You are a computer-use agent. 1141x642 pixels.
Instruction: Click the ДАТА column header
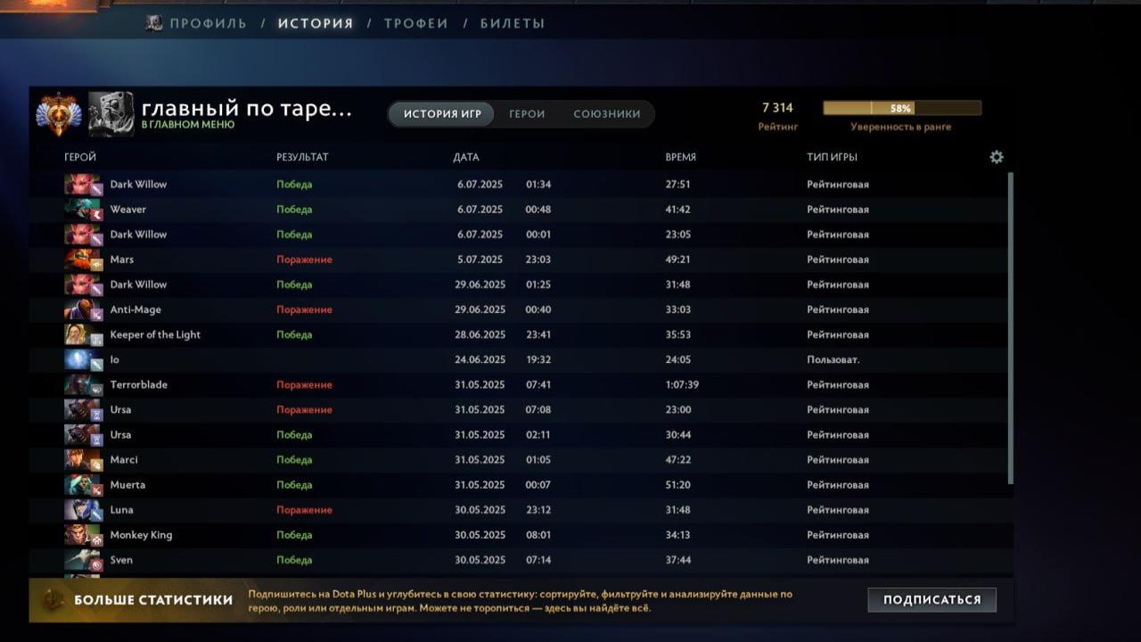pos(466,157)
